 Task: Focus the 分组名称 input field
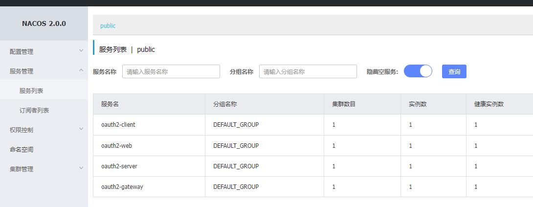click(x=308, y=71)
